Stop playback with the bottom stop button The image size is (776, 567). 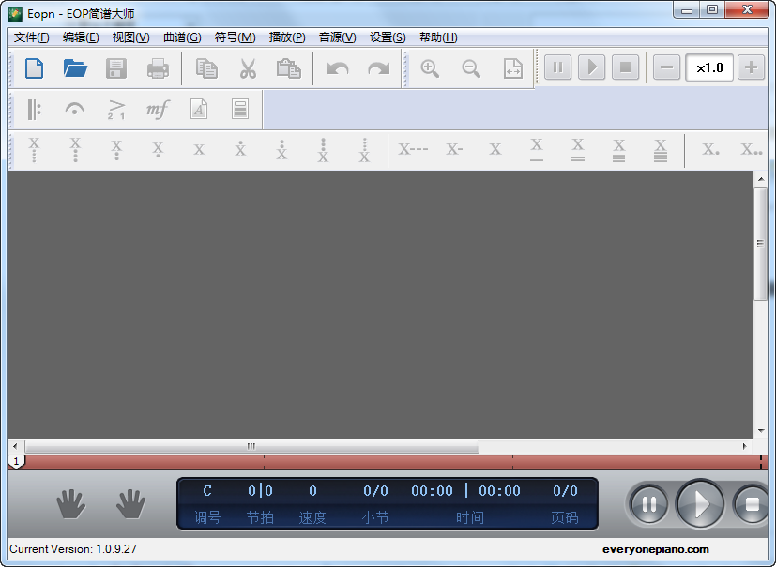point(751,503)
